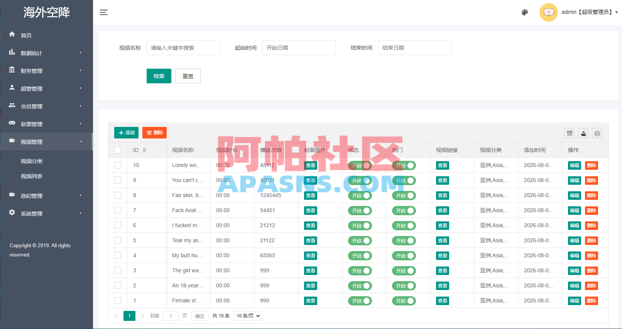Viewport: 622px width, 329px height.
Task: Toggle 状态 switch for row ID 4
Action: pyautogui.click(x=360, y=256)
